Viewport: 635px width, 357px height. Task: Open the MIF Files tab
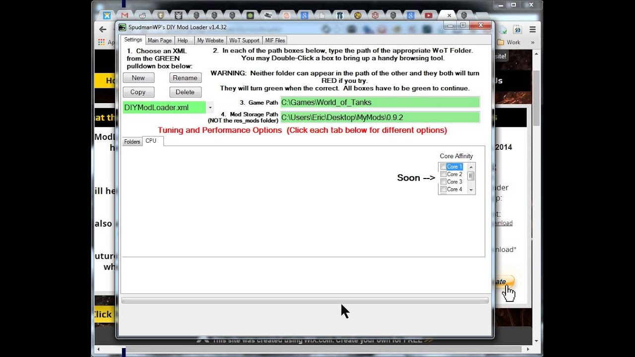(275, 40)
